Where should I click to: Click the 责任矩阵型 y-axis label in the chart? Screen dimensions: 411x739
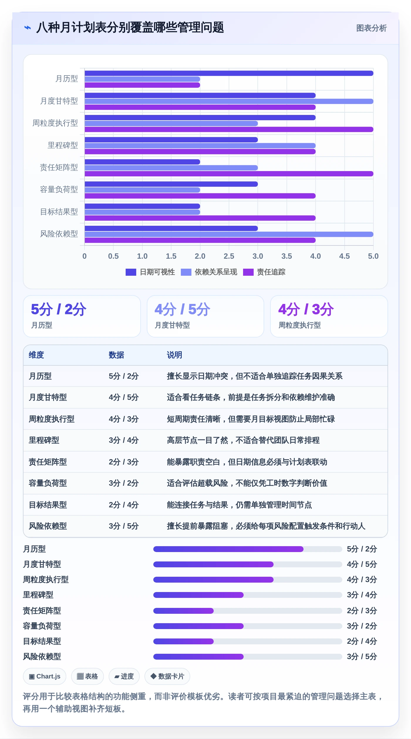59,168
